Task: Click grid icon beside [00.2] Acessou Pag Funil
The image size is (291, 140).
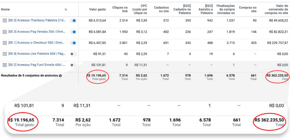Action: (5, 65)
